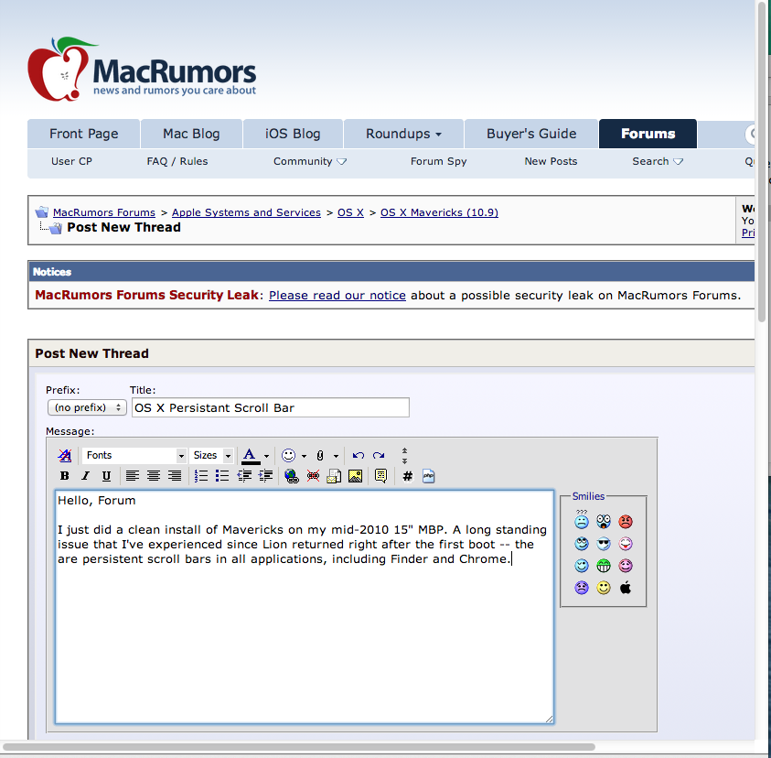771x758 pixels.
Task: Insert the rolling-eyes blue smiley
Action: pyautogui.click(x=582, y=544)
